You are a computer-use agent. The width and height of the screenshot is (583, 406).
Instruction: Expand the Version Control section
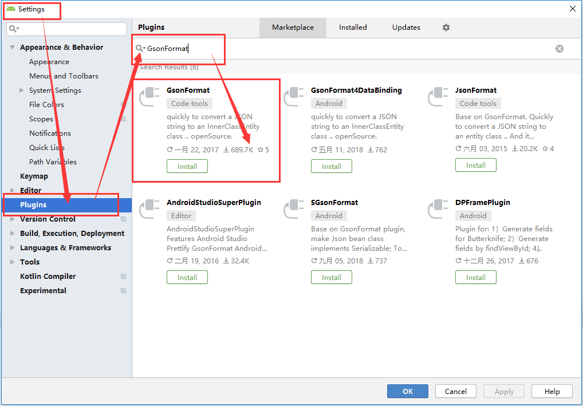(x=12, y=219)
